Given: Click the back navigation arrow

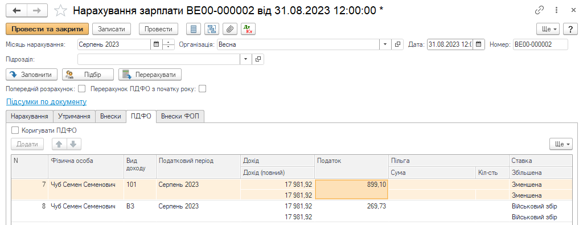Looking at the screenshot, I should point(17,11).
